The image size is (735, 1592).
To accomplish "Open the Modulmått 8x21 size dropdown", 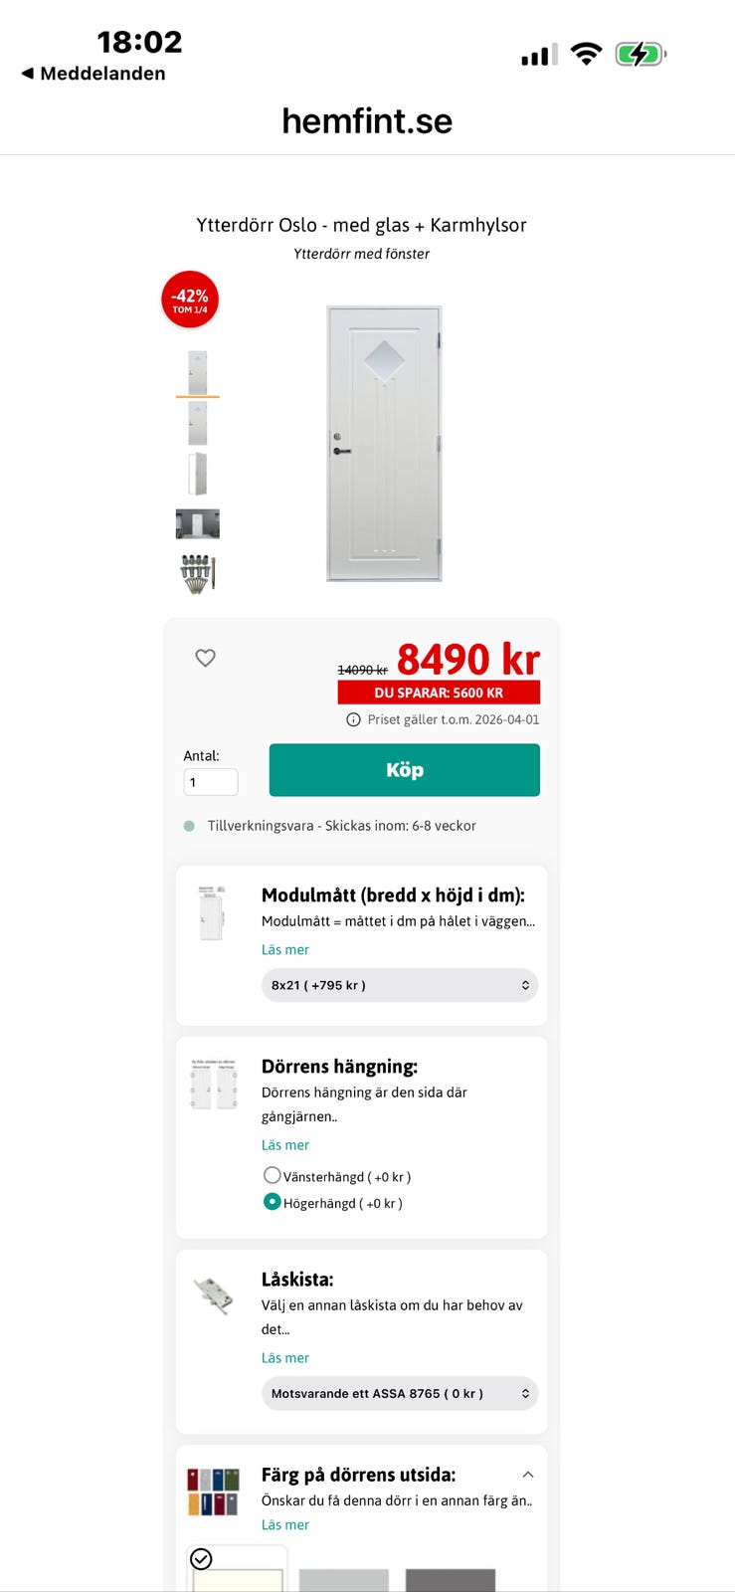I will coord(399,984).
